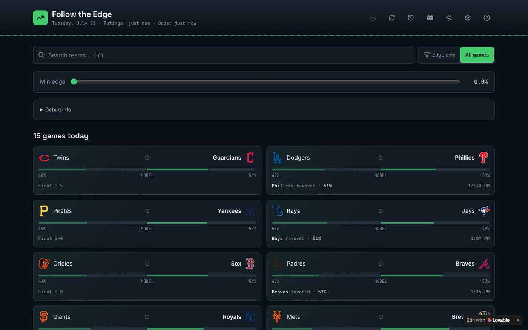The image size is (528, 330).
Task: Click the 1:07 PM game time
Action: [480, 239]
